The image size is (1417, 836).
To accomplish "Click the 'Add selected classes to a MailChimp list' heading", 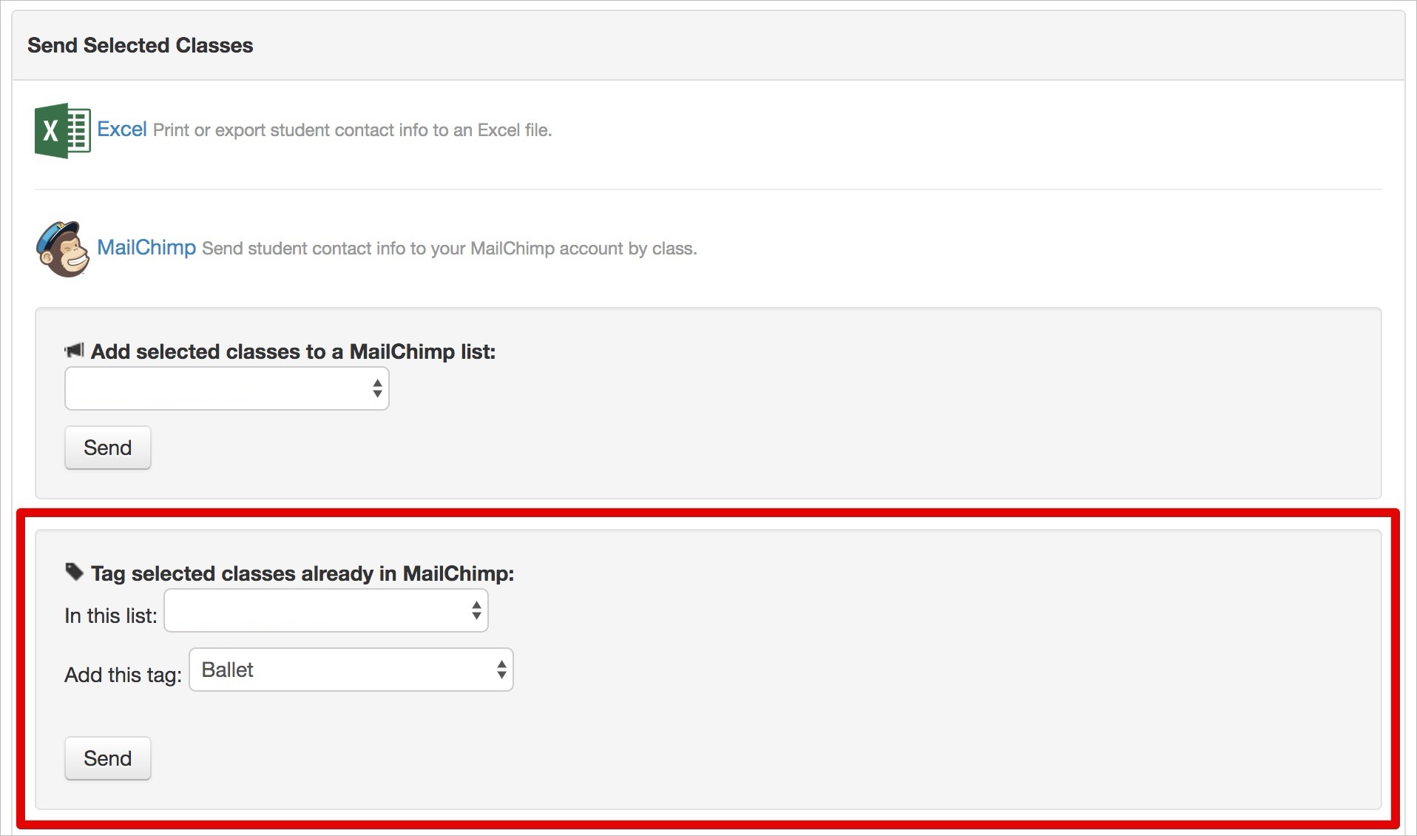I will 293,351.
